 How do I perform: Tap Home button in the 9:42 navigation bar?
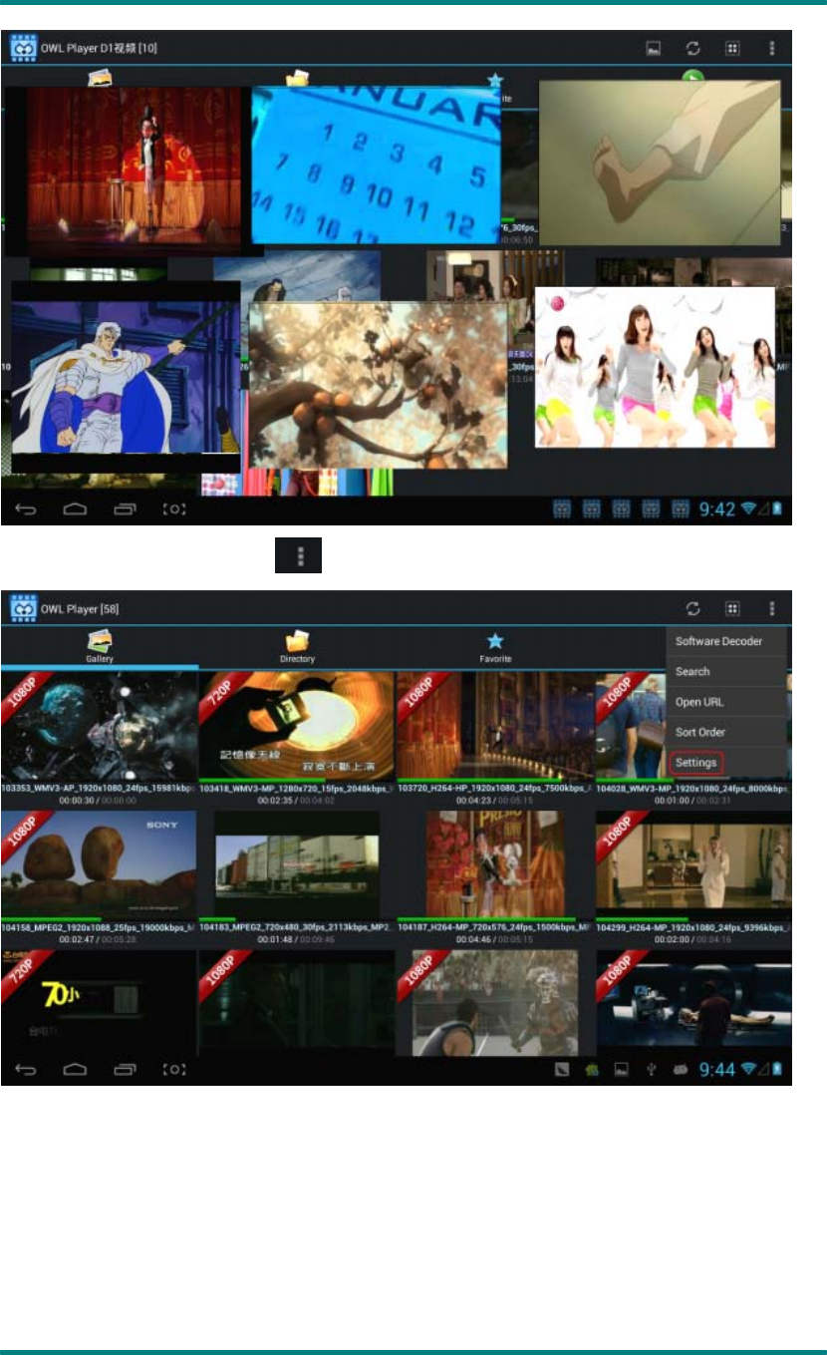77,508
